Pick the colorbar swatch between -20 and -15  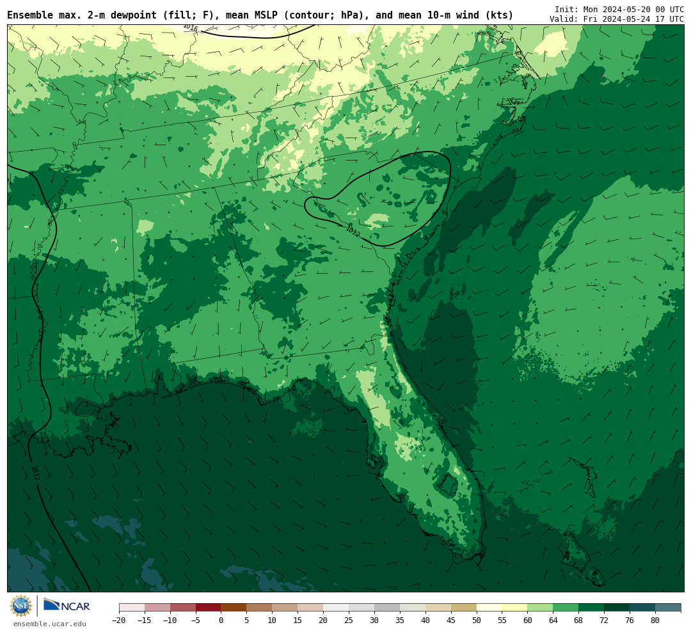click(x=132, y=607)
